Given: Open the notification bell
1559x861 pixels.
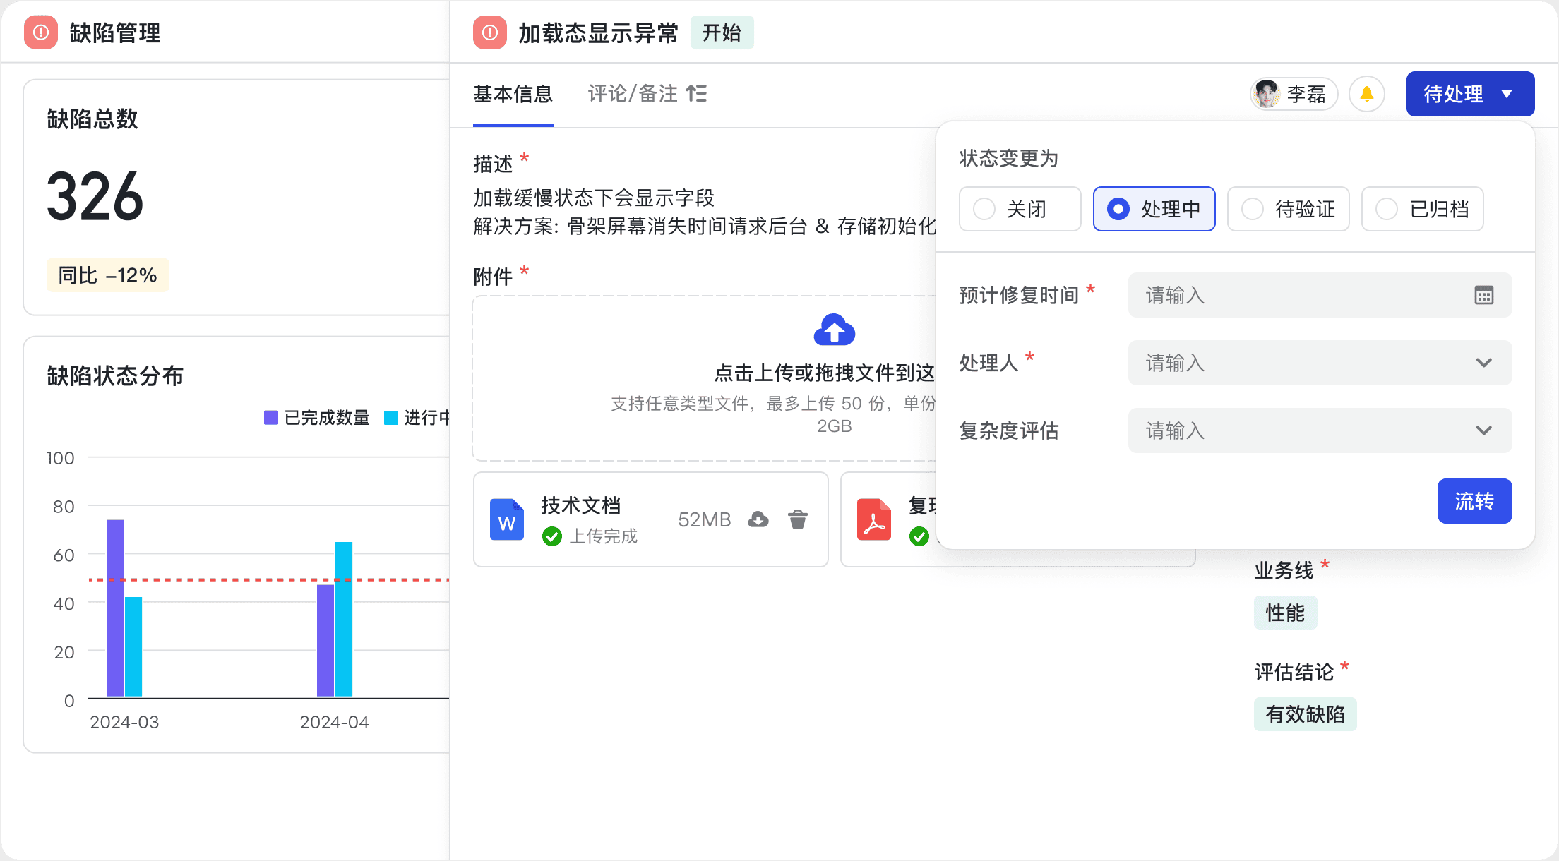Looking at the screenshot, I should tap(1367, 93).
